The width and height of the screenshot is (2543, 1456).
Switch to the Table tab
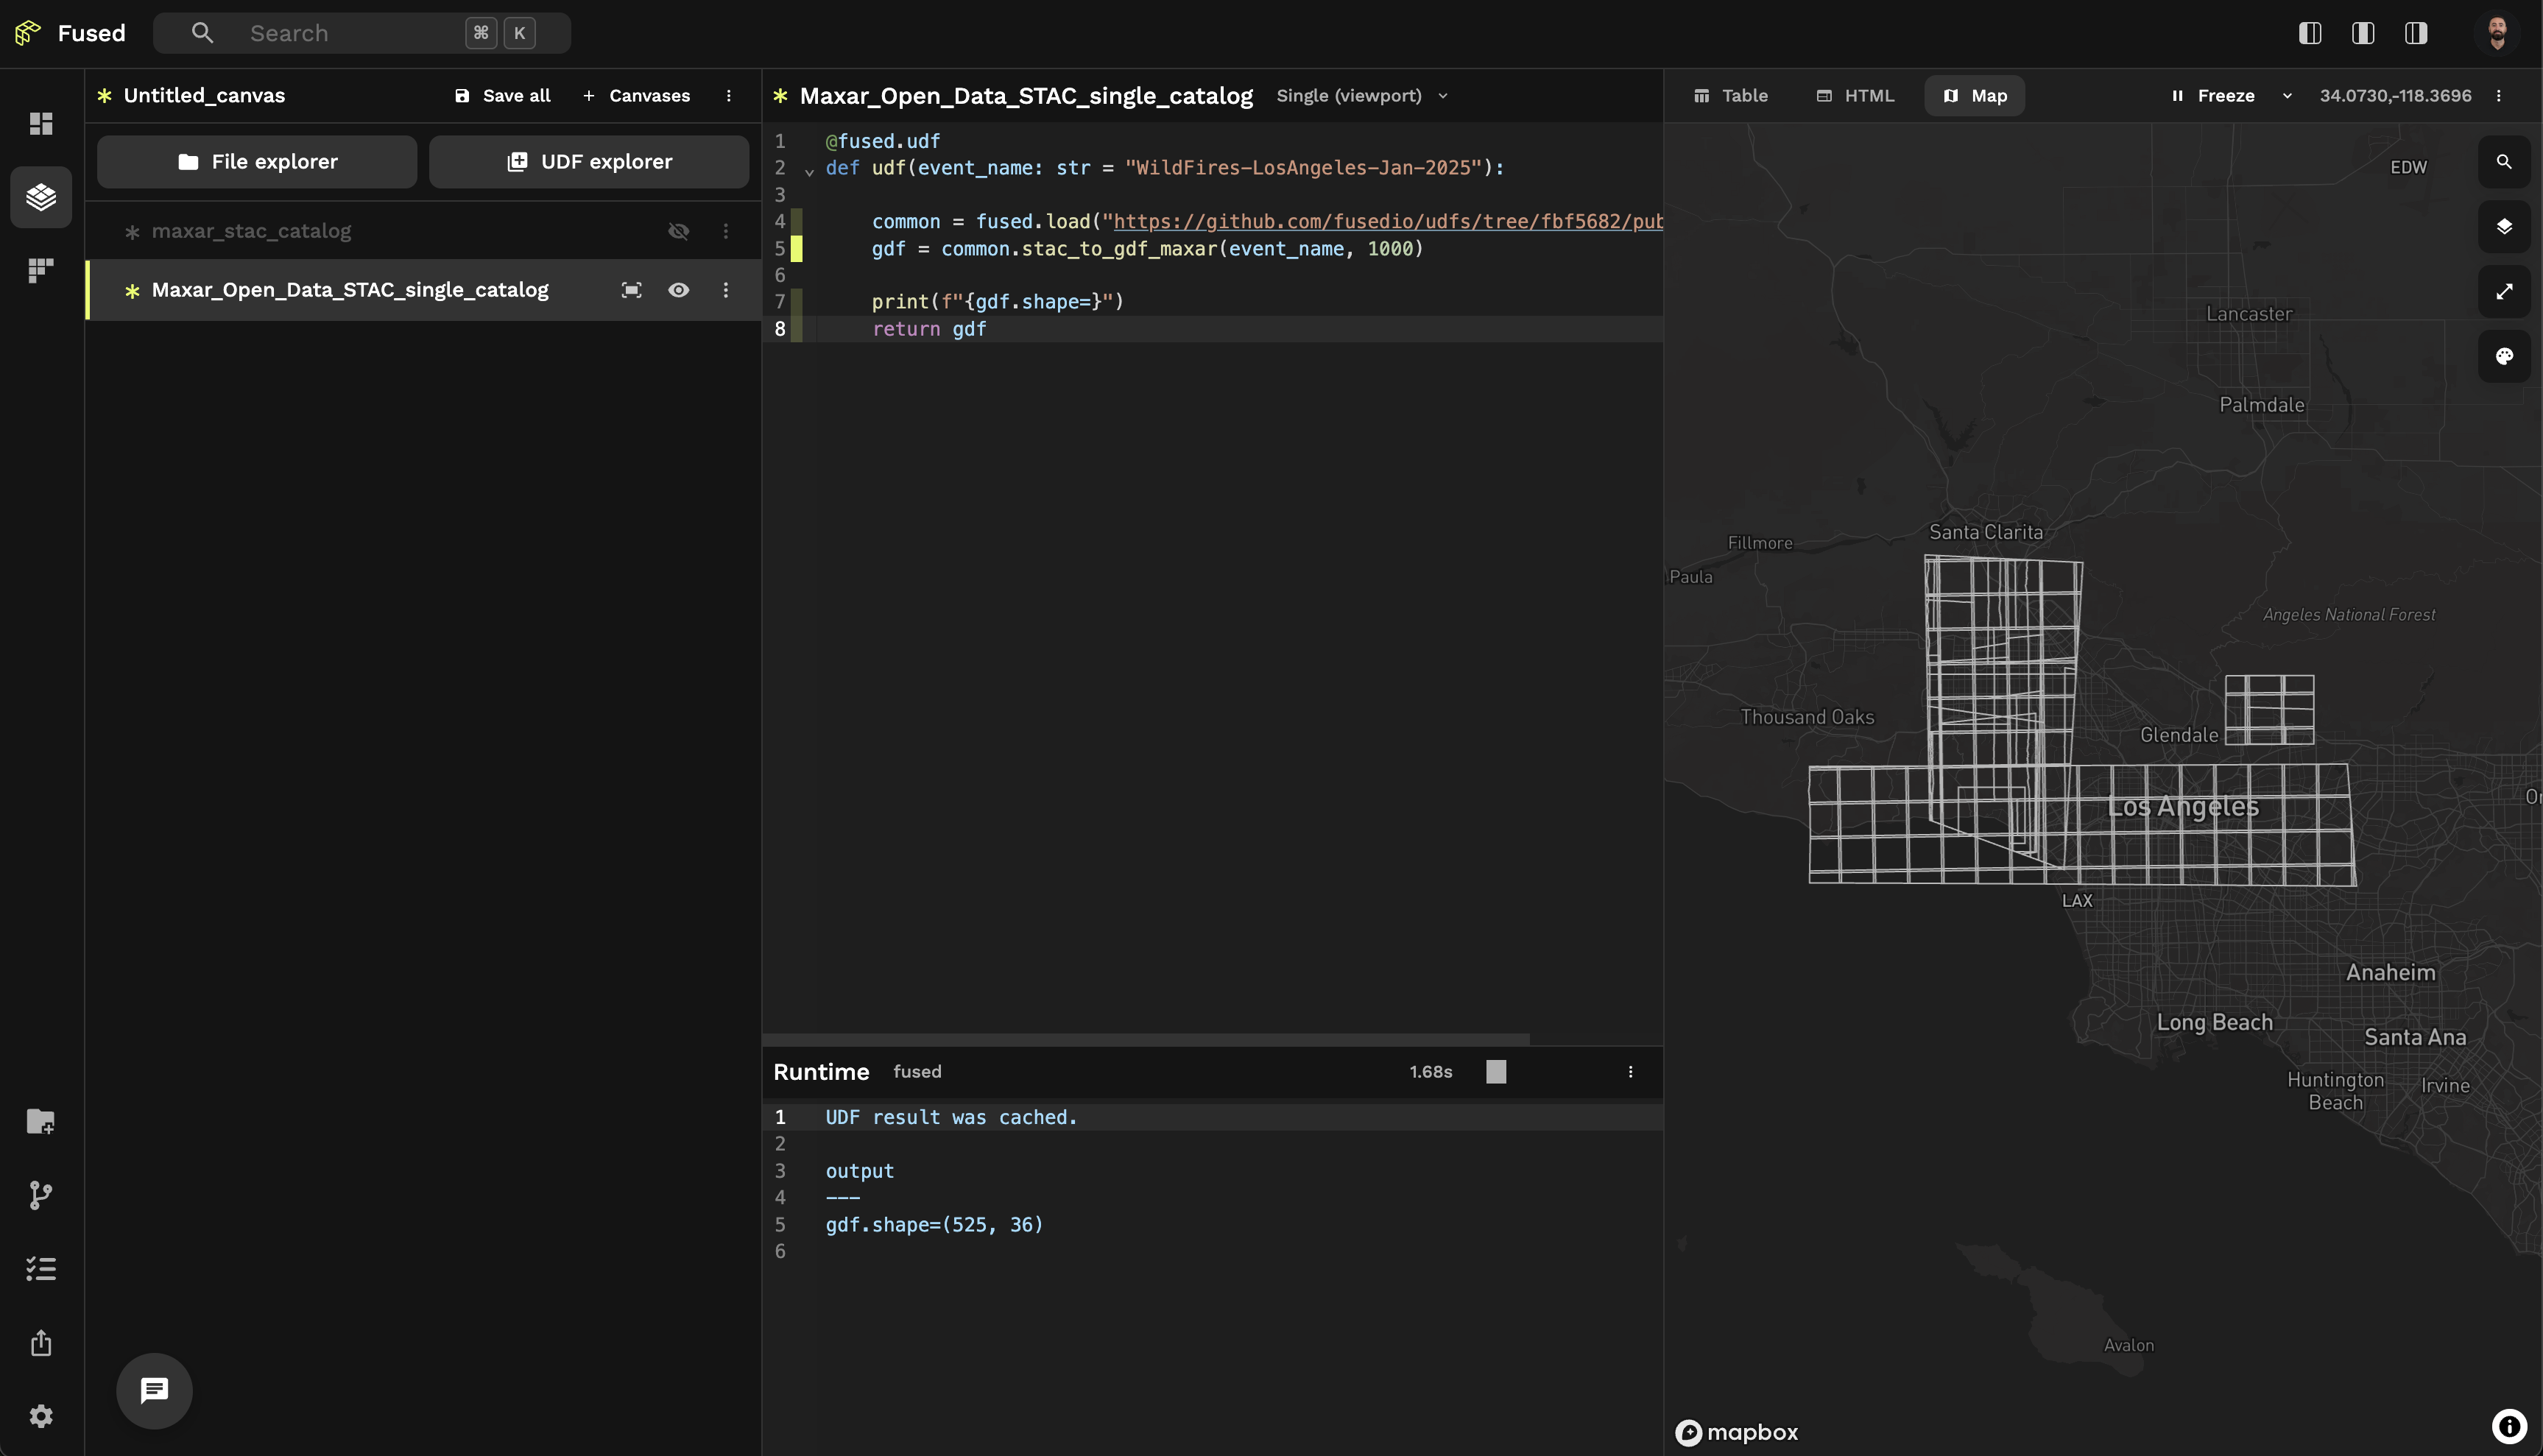click(x=1730, y=96)
